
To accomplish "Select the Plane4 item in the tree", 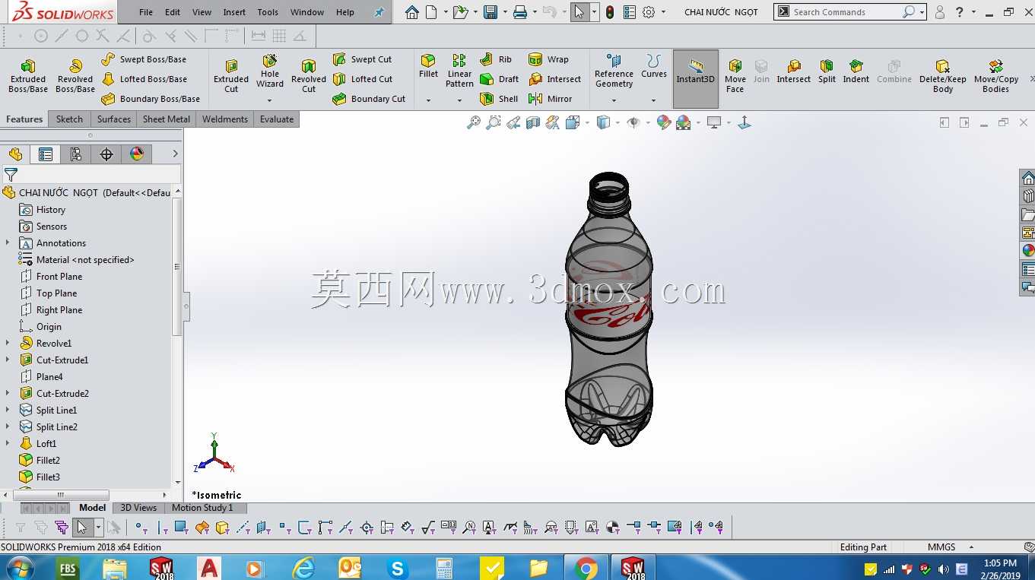I will click(41, 377).
